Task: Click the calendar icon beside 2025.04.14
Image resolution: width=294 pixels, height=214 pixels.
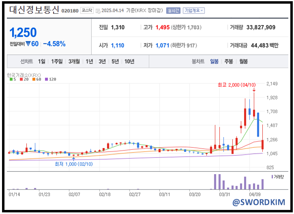Action: click(x=98, y=11)
